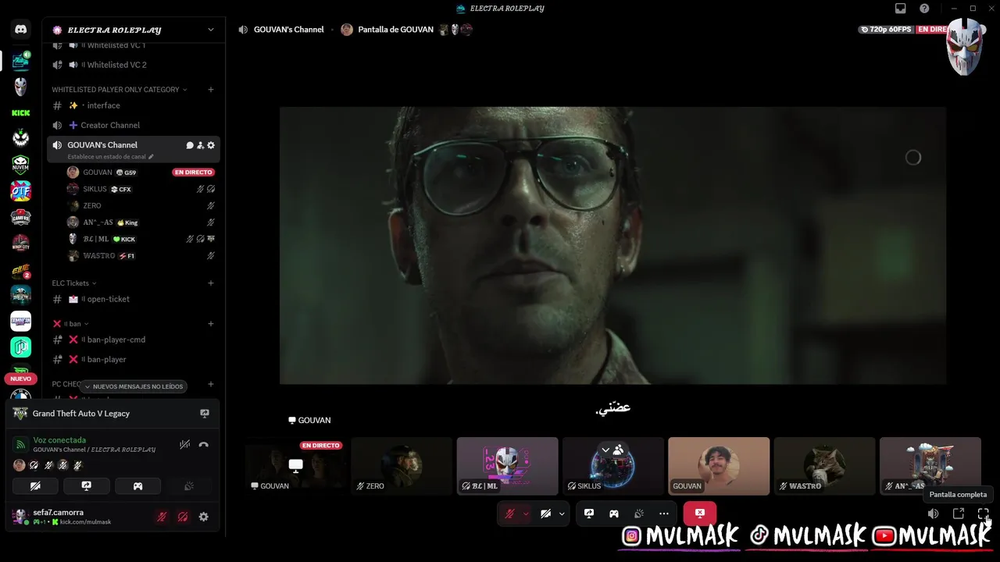
Task: Join the Creator Channel voice channel
Action: click(x=134, y=125)
